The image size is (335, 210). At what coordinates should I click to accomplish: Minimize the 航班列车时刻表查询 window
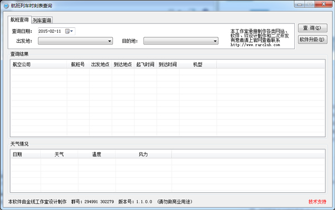[299, 4]
